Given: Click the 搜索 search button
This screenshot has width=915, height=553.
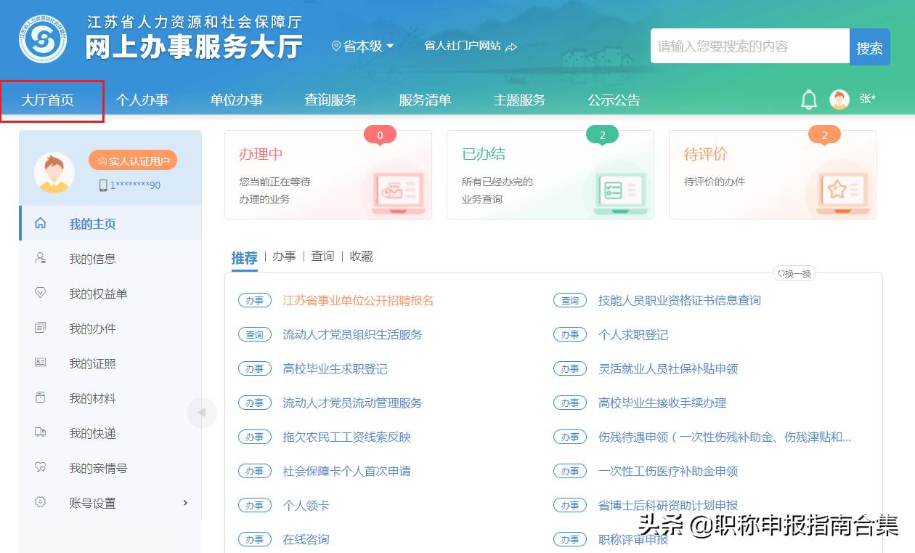Looking at the screenshot, I should point(869,46).
